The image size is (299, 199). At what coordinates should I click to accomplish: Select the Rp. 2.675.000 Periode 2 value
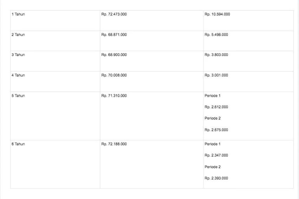tap(216, 130)
